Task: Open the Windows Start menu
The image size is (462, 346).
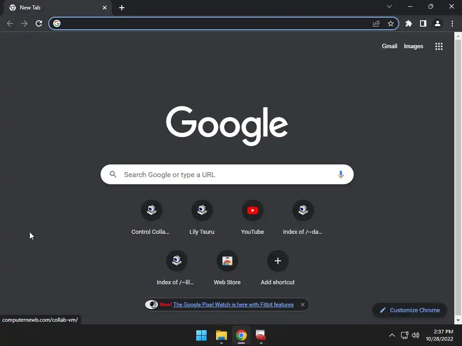Action: click(202, 335)
